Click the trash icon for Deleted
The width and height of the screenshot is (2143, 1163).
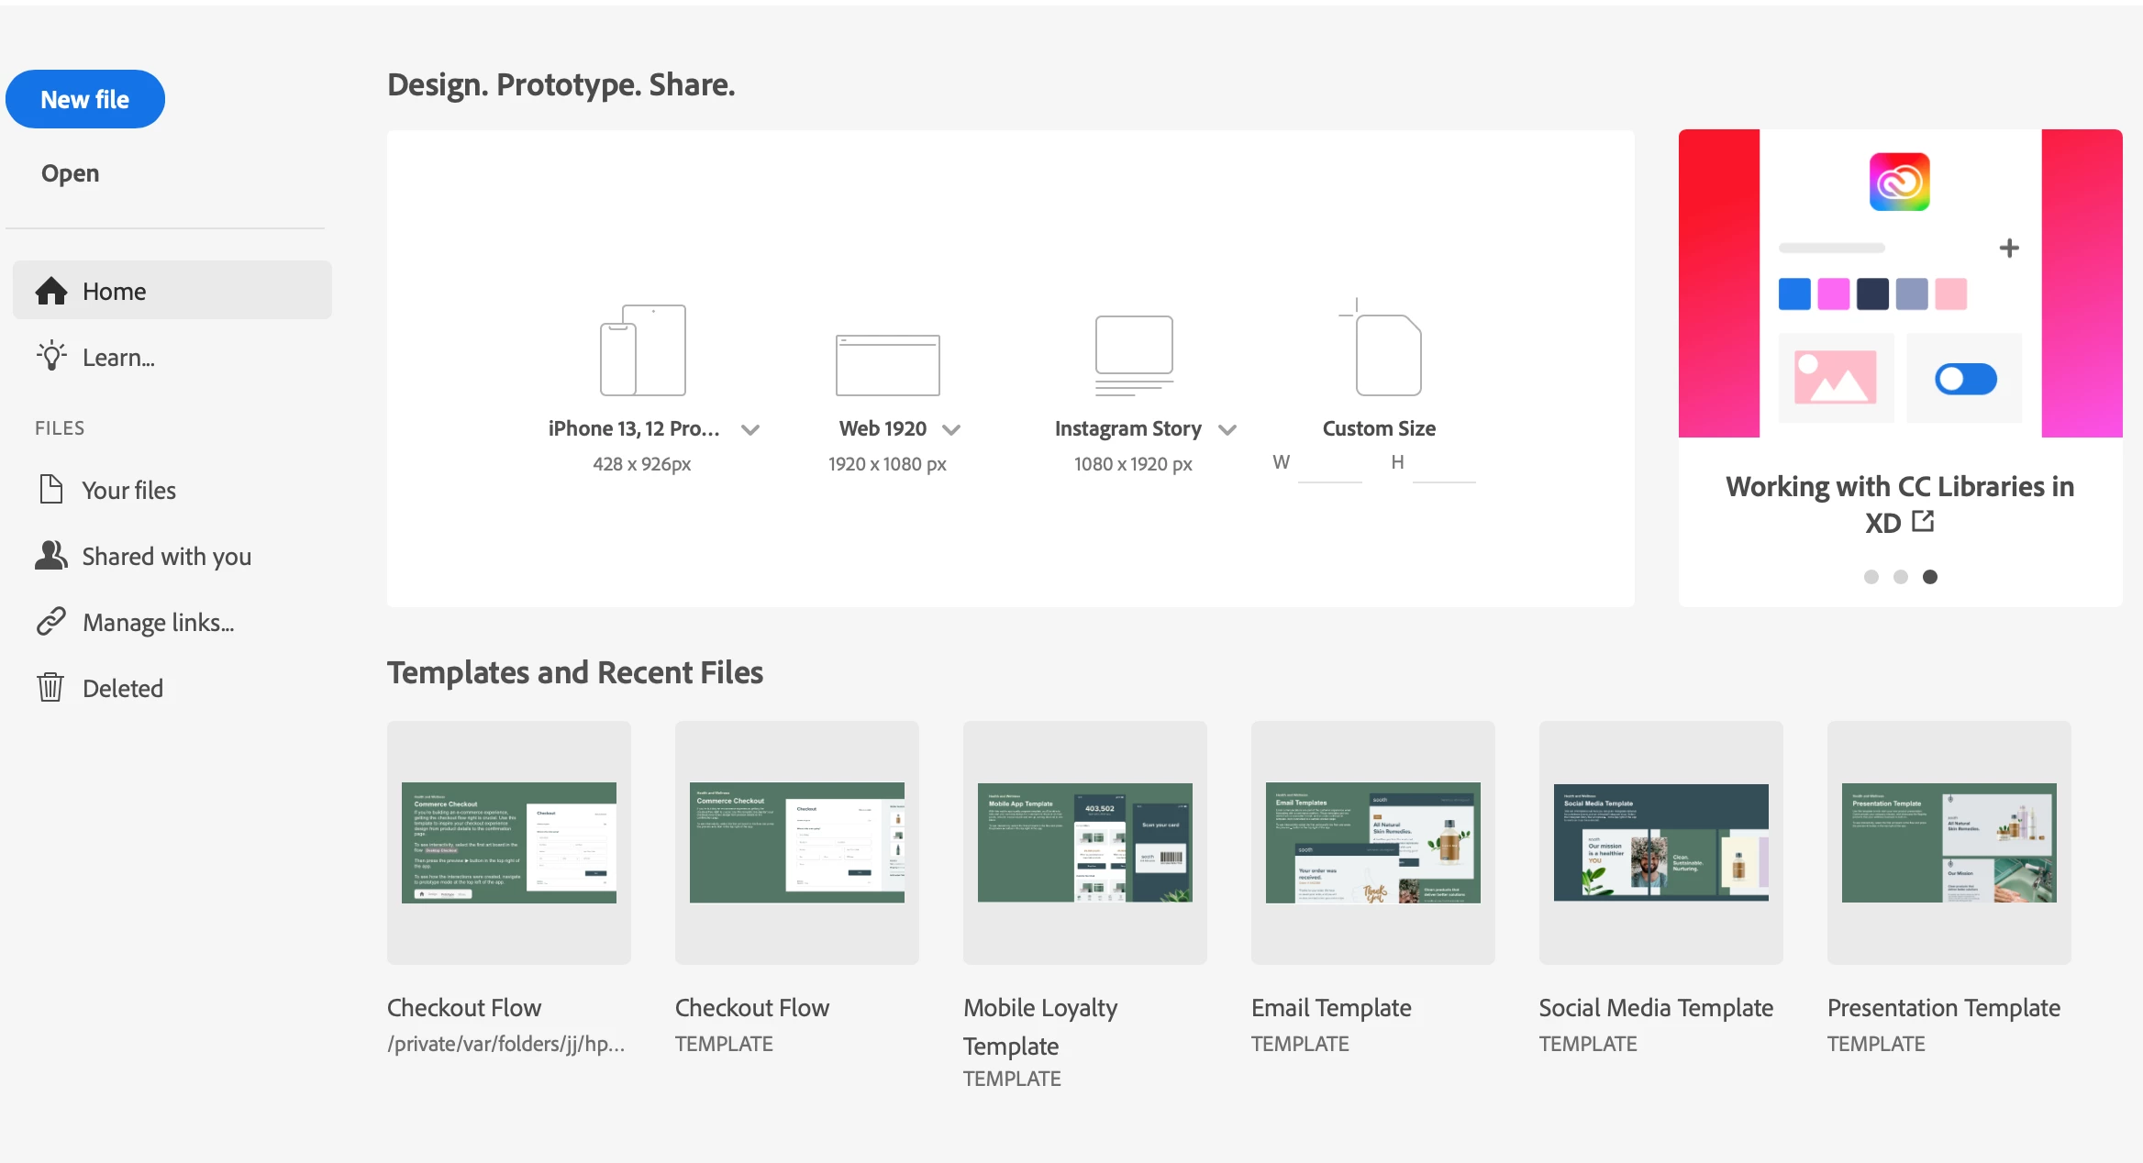tap(50, 687)
